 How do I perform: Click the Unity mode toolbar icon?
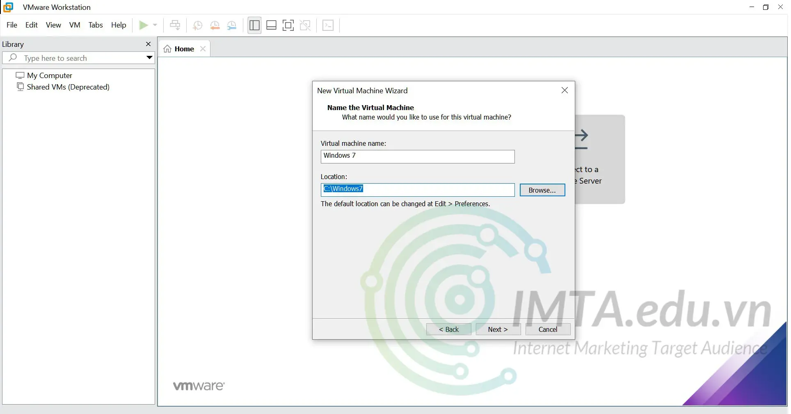pyautogui.click(x=305, y=25)
